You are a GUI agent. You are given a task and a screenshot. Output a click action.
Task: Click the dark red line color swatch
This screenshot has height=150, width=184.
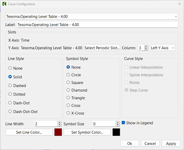[x=58, y=132]
